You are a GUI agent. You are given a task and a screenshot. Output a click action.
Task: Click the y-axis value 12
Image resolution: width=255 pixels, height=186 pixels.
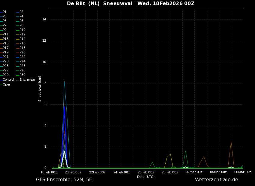pos(44,41)
